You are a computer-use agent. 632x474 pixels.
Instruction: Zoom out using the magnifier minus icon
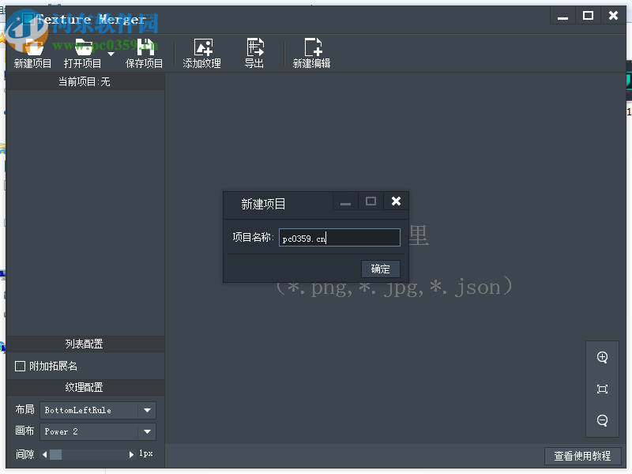[602, 420]
